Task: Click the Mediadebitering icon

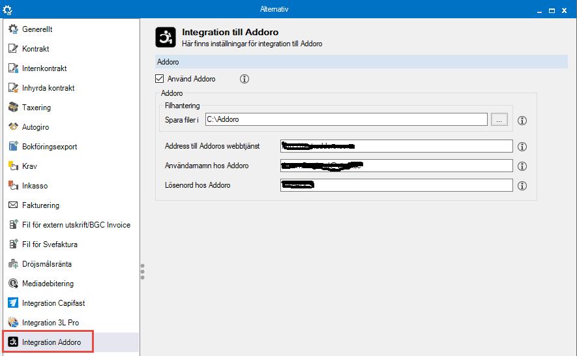Action: click(13, 283)
